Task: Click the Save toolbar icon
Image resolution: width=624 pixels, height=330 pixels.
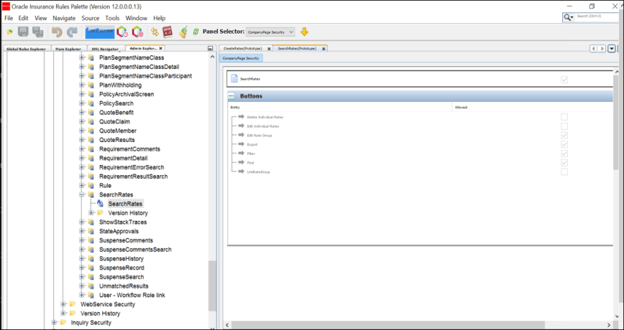Action: pyautogui.click(x=23, y=32)
